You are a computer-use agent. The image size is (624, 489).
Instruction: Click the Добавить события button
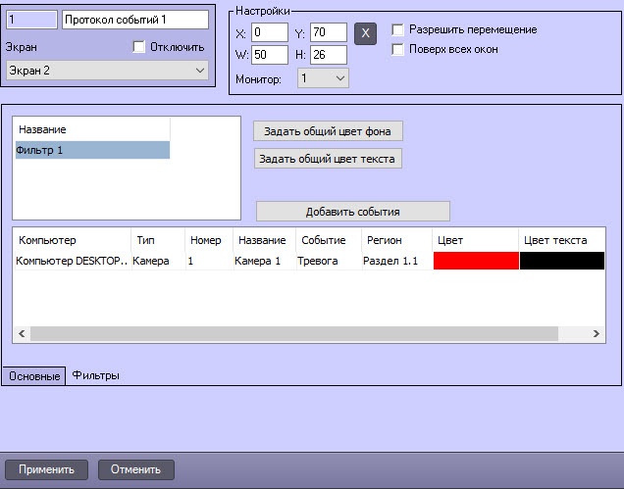pos(353,212)
